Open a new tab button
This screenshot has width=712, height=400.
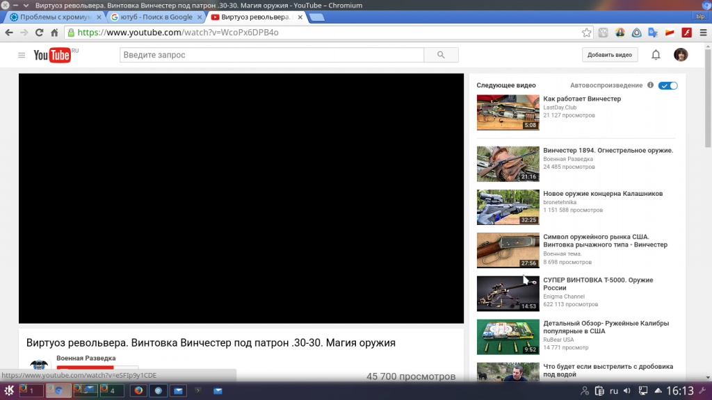(316, 17)
